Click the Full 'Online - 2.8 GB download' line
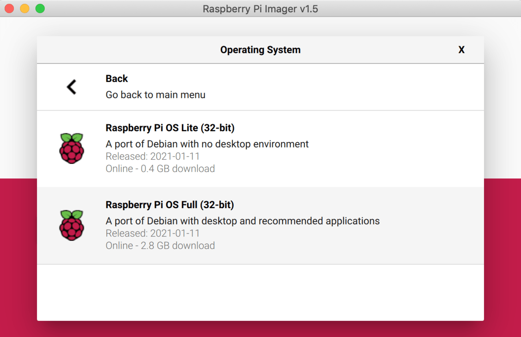The image size is (521, 337). 160,246
